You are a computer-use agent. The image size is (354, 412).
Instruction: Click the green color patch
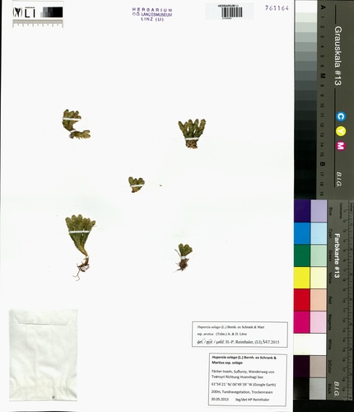click(302, 255)
